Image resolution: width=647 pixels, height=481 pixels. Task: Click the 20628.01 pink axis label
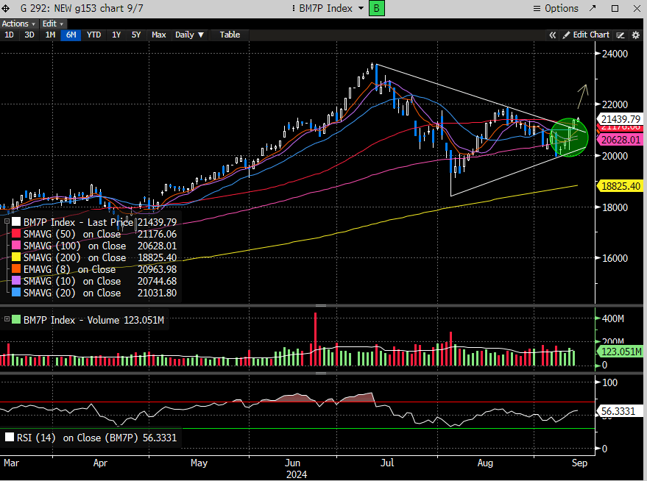click(621, 140)
